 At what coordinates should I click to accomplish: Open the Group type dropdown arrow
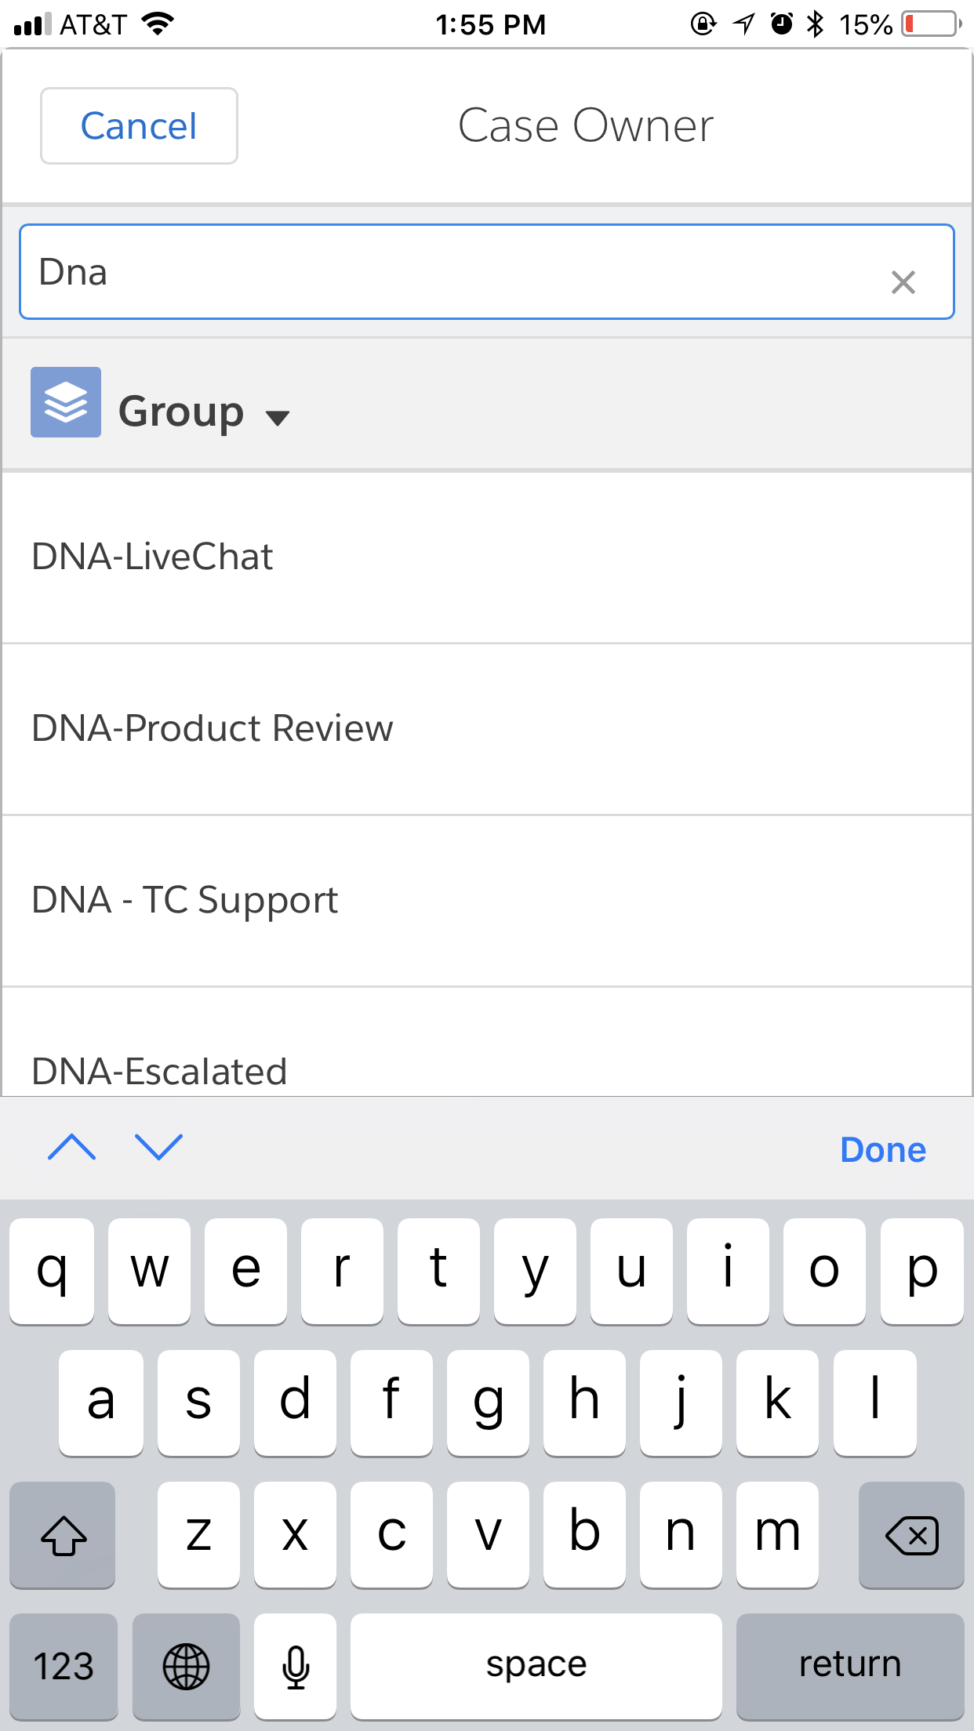click(278, 417)
